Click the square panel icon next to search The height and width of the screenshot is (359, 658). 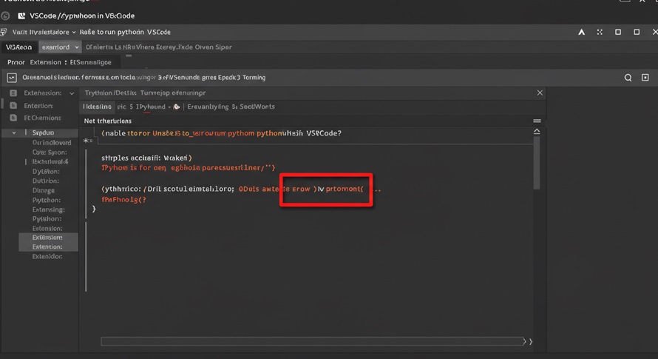coord(645,77)
